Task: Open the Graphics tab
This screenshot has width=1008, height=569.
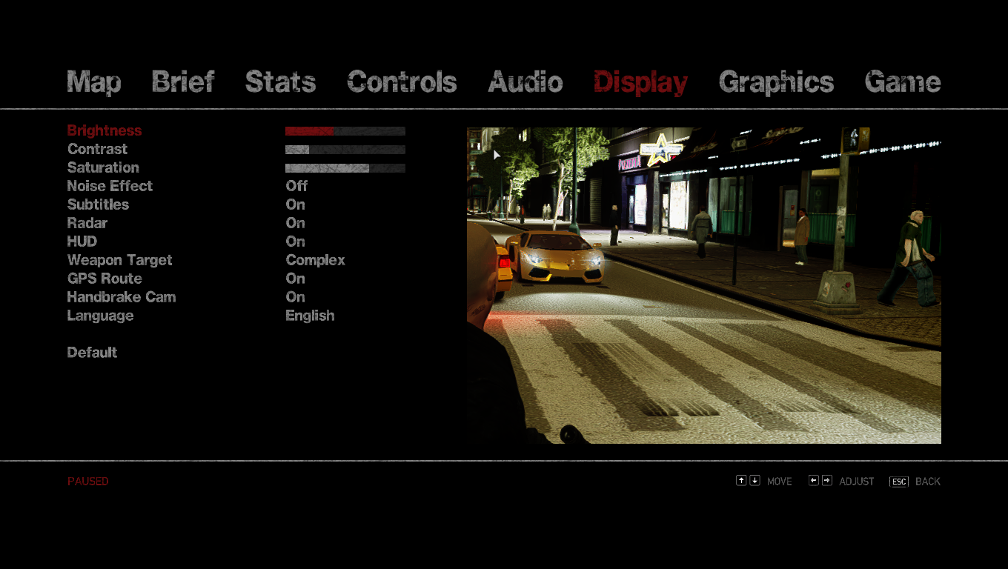Action: tap(777, 82)
